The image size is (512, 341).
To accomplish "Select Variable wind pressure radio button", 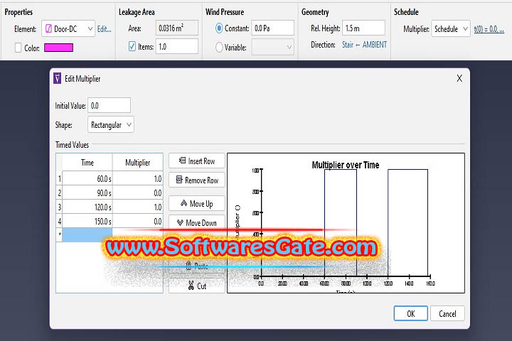I will coord(220,48).
